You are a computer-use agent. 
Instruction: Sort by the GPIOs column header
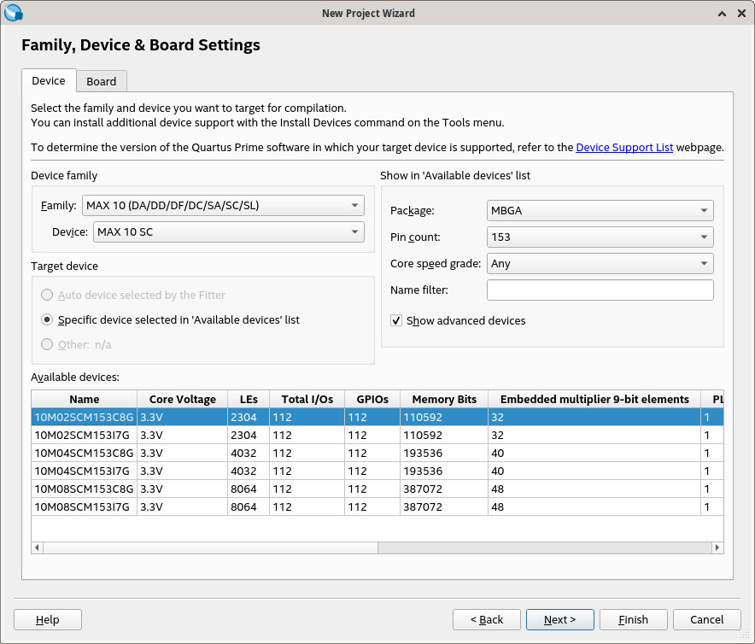click(372, 400)
